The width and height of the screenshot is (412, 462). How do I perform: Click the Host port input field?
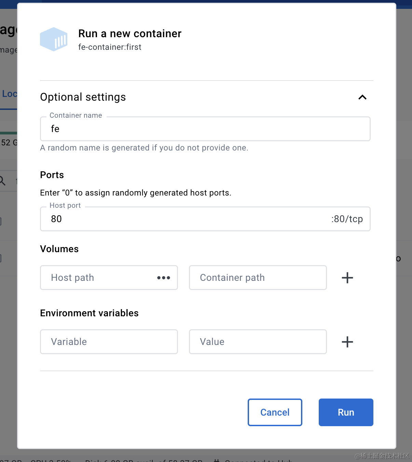(x=184, y=219)
